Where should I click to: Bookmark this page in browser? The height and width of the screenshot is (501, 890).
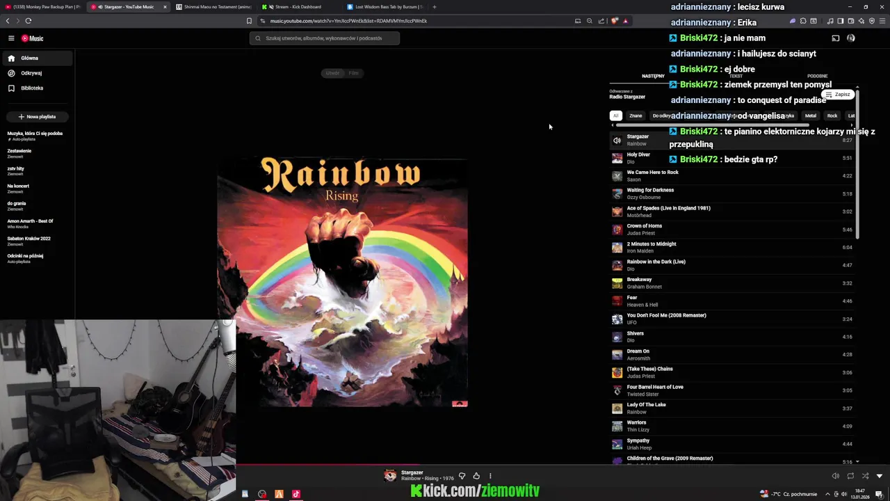[249, 21]
